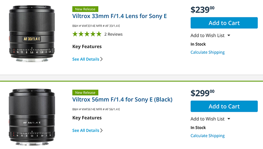Calculate Shipping for the 33mm lens
This screenshot has height=149, width=263.
(207, 52)
